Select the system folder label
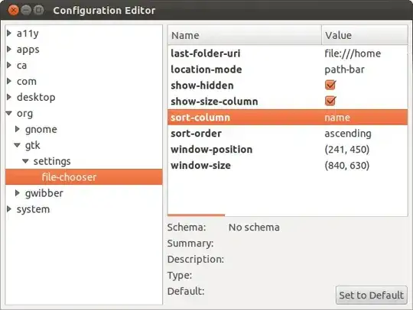Image resolution: width=413 pixels, height=310 pixels. (33, 209)
